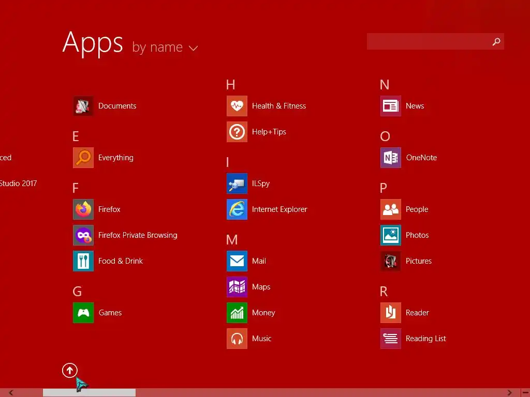Click the horizontal scrollbar thumb
This screenshot has height=397, width=530.
click(x=89, y=393)
